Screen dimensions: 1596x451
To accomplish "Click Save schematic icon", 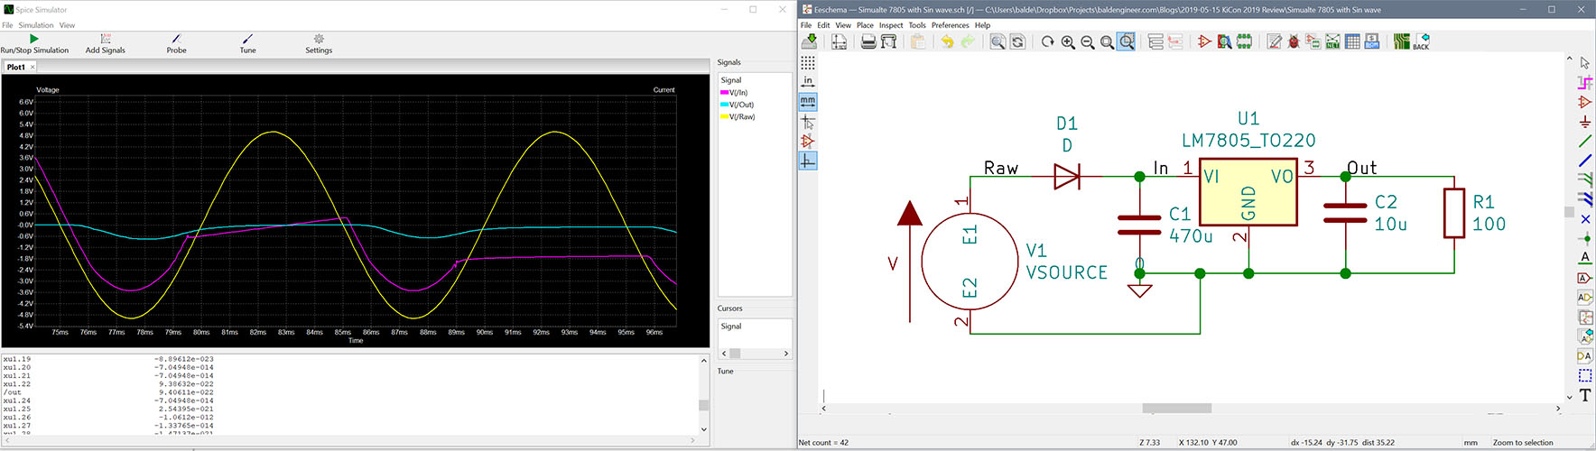I will click(810, 41).
